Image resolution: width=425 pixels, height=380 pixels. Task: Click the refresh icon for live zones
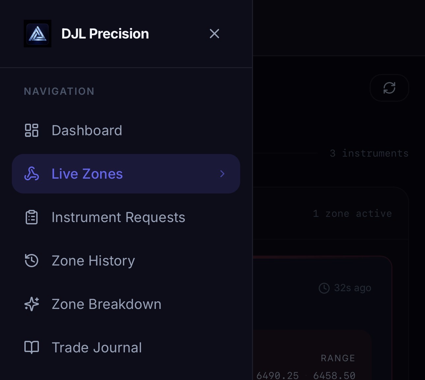click(x=389, y=88)
